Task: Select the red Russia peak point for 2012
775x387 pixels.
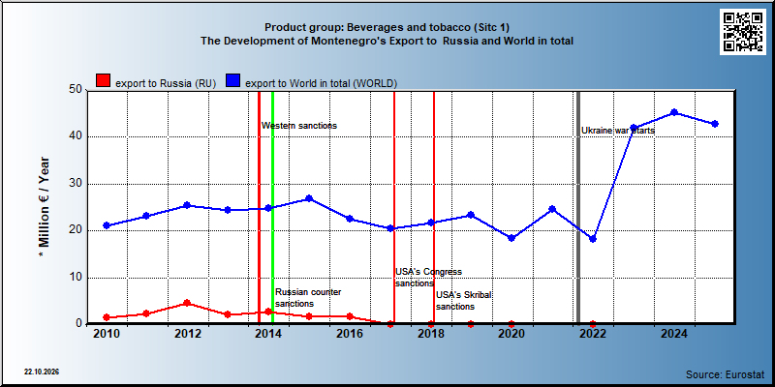Action: 187,303
